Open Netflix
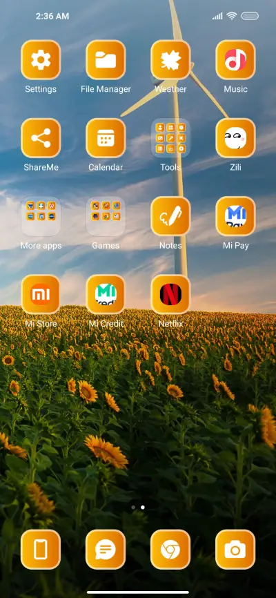This screenshot has width=276, height=598. tap(170, 294)
